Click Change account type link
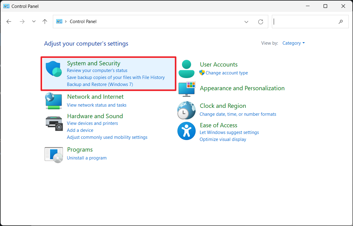 (227, 73)
